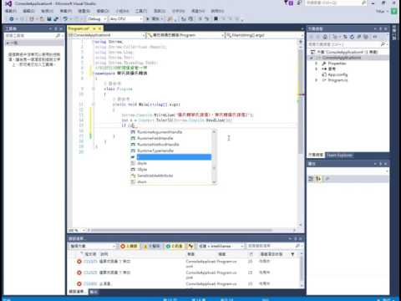
Task: Click the Visual Studio logo in title bar
Action: [x=8, y=3]
